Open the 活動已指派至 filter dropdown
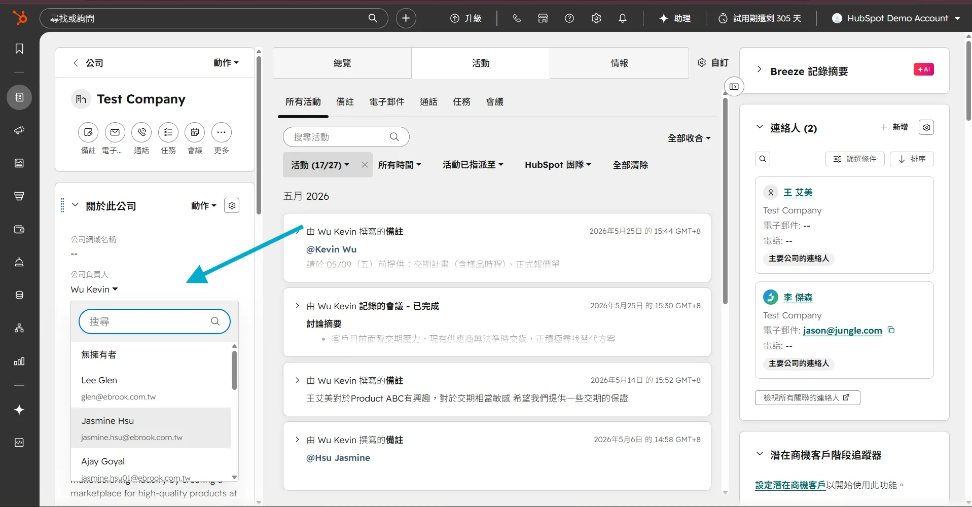The height and width of the screenshot is (507, 972). tap(473, 165)
